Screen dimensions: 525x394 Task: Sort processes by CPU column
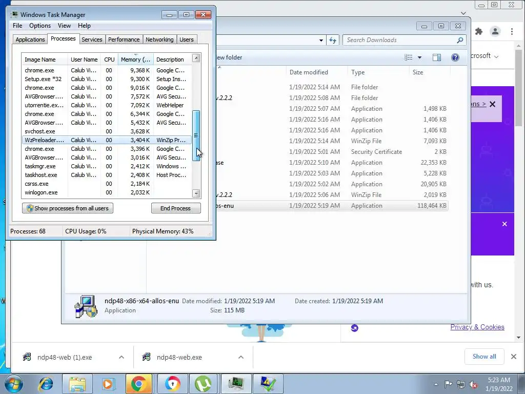click(109, 60)
